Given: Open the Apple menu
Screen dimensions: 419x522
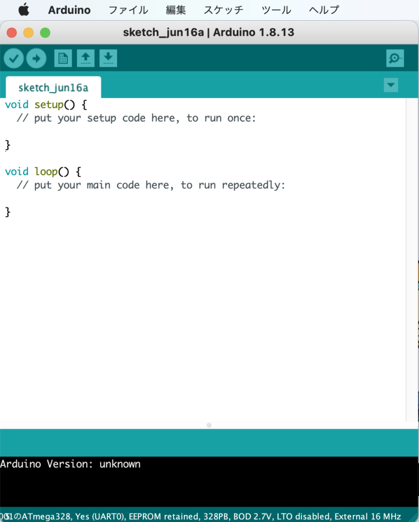Looking at the screenshot, I should (23, 10).
